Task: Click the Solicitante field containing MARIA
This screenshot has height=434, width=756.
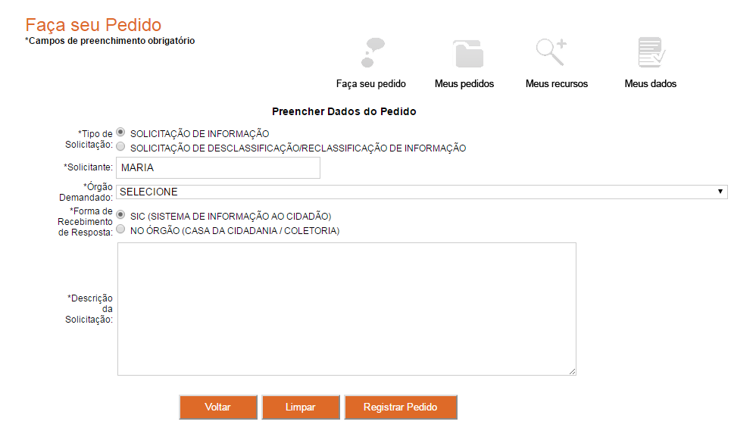Action: pos(219,168)
